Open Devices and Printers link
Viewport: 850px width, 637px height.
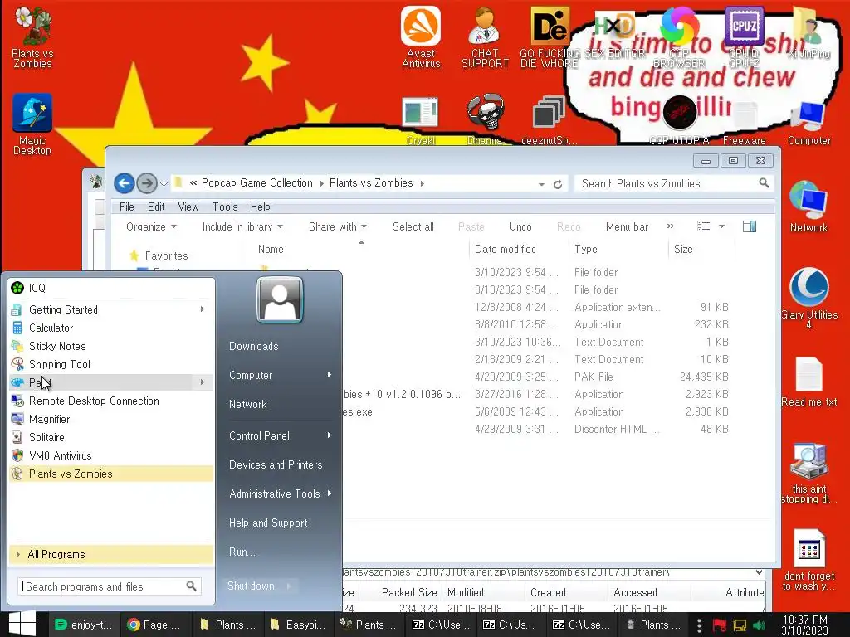276,464
